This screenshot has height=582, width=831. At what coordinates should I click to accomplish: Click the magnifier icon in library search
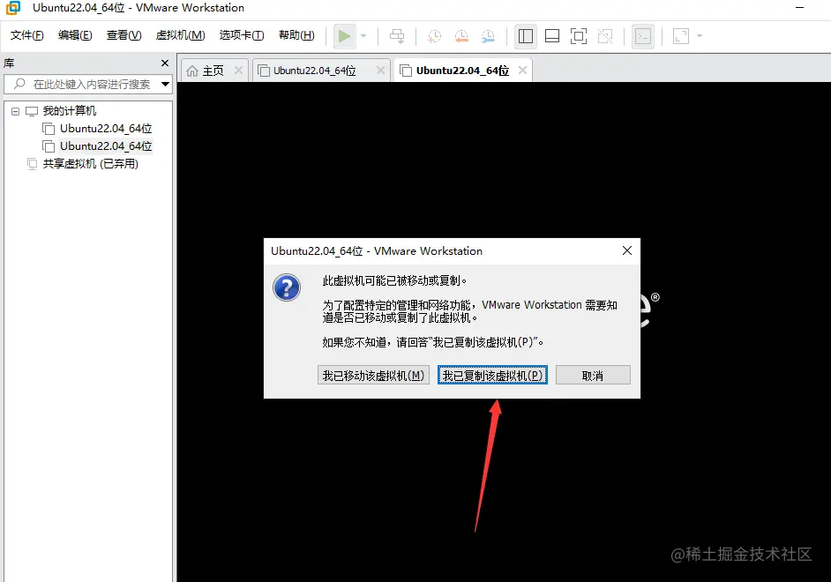[19, 84]
